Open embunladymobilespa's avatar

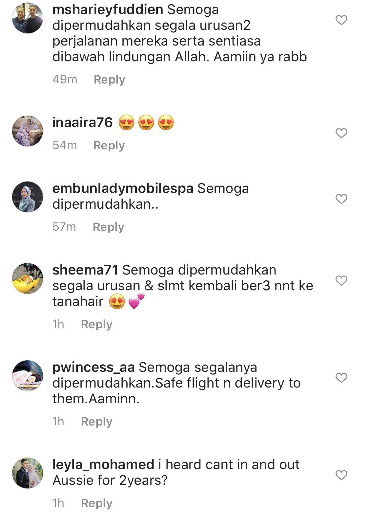[x=28, y=197]
